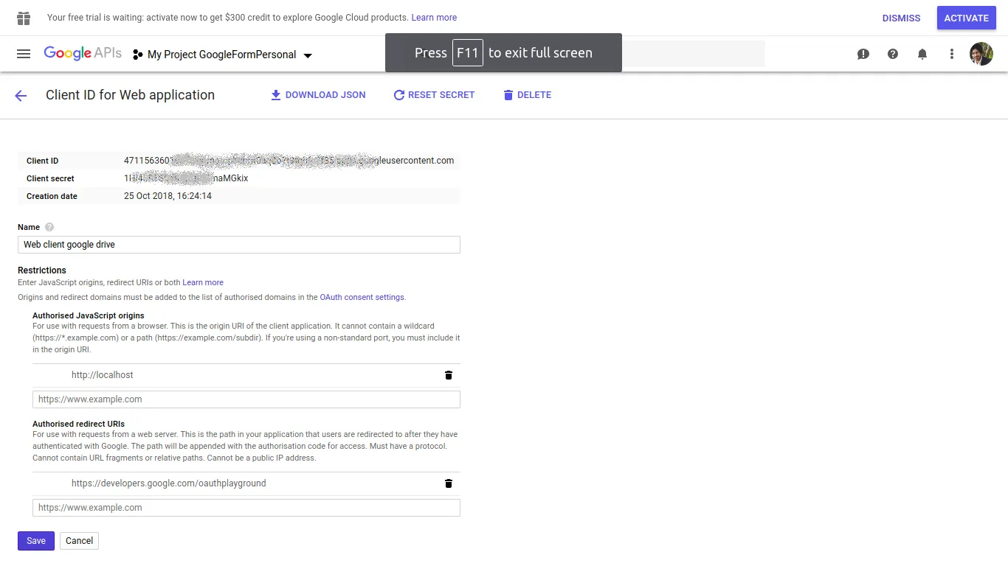Click the page title Client ID for Web application
The width and height of the screenshot is (1008, 566).
130,95
